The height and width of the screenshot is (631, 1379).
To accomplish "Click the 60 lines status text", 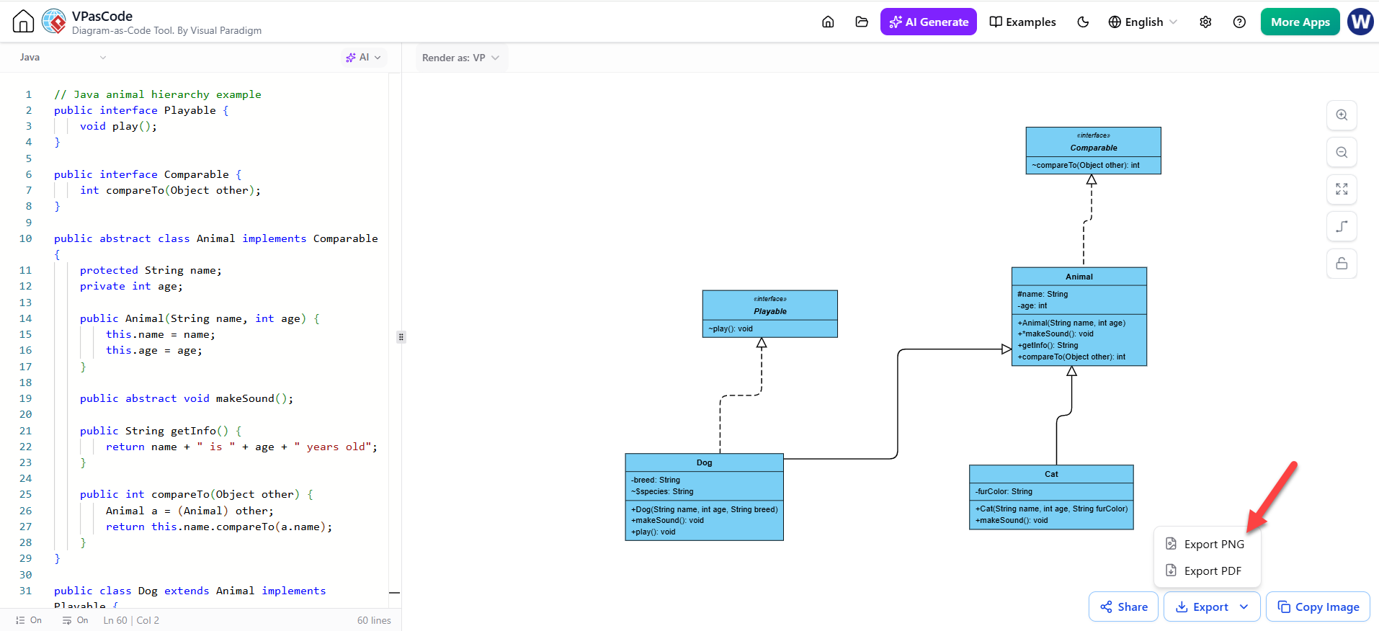I will pos(374,620).
